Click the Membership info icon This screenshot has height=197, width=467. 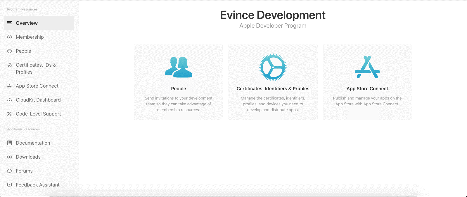coord(9,37)
